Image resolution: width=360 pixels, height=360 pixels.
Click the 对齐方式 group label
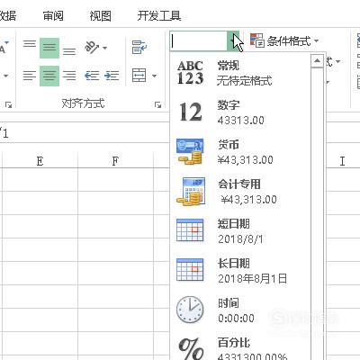83,103
